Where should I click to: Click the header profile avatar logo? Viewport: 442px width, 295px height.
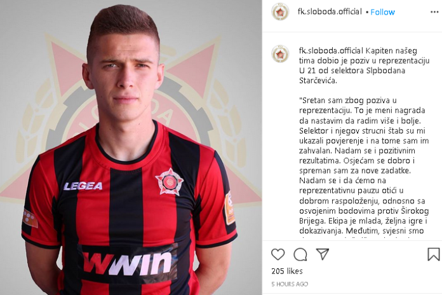[x=280, y=12]
